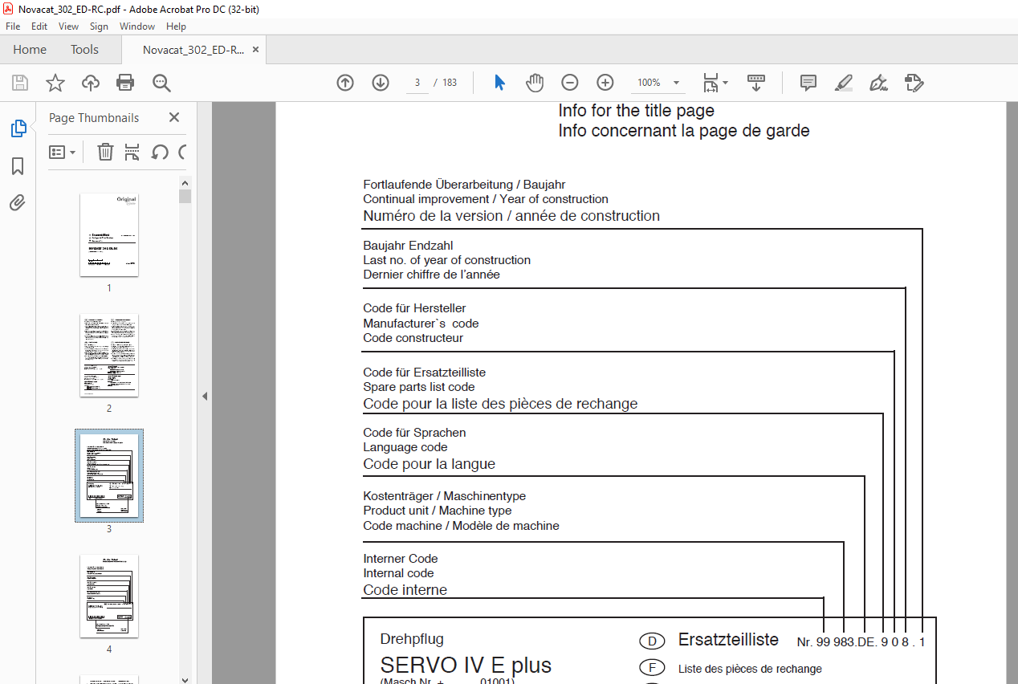Screen dimensions: 1018x684
Task: Switch to the Tools tab
Action: click(x=84, y=50)
